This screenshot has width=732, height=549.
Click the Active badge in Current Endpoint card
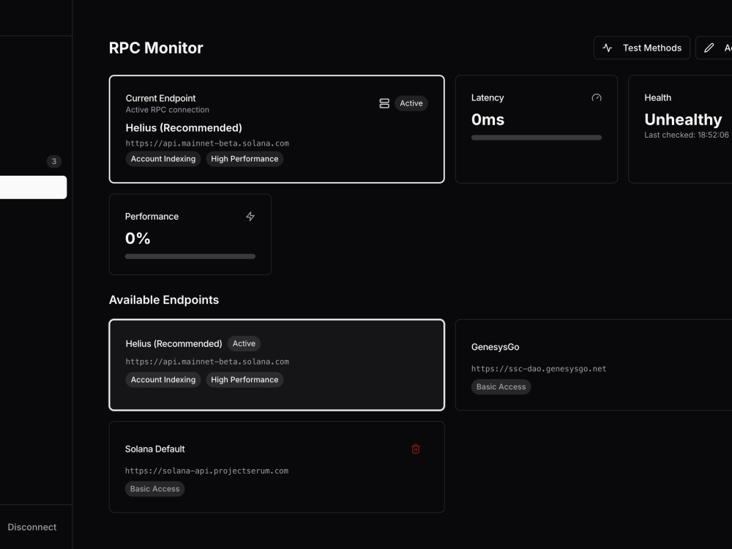411,103
